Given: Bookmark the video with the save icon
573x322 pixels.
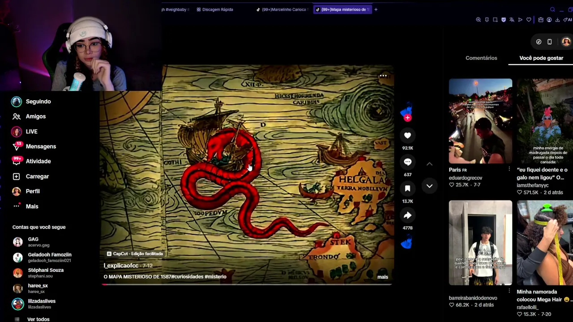Looking at the screenshot, I should [x=407, y=189].
